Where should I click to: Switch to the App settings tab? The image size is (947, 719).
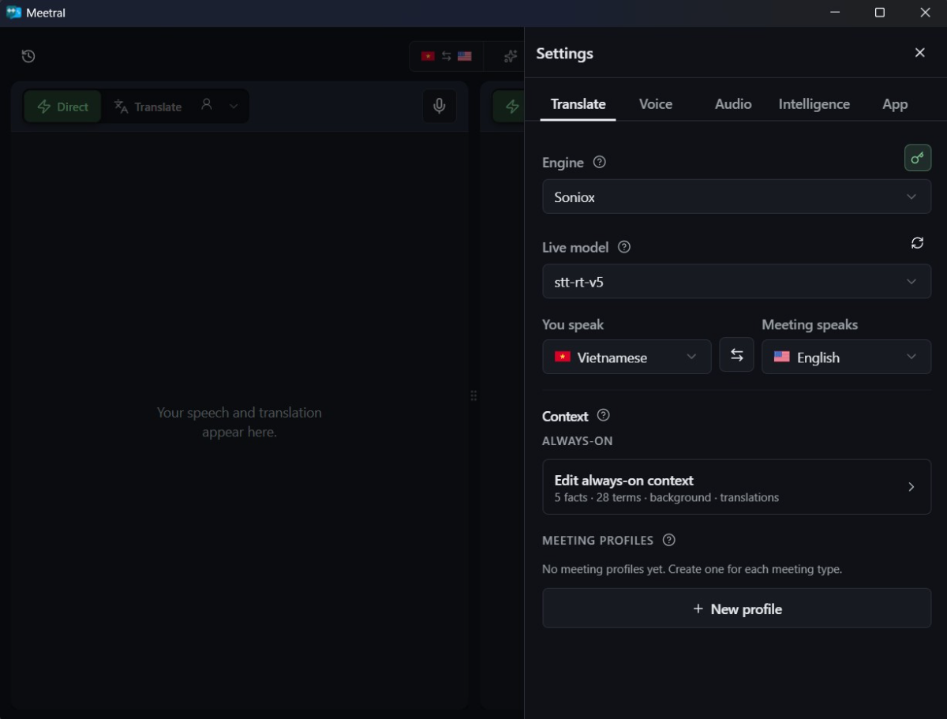(895, 104)
